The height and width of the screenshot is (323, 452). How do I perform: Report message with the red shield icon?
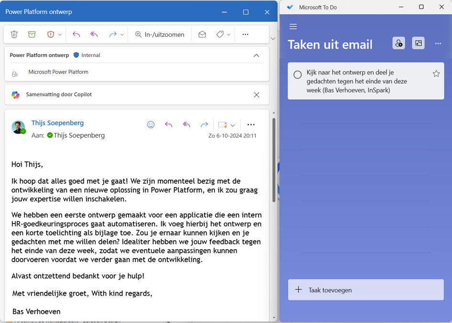click(x=51, y=34)
